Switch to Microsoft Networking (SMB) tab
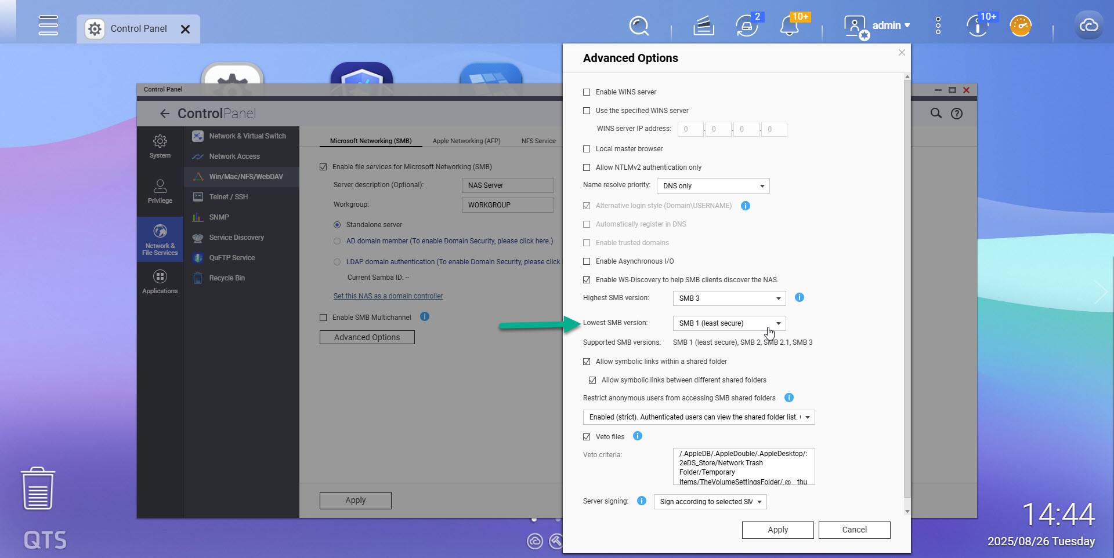The width and height of the screenshot is (1114, 558). [x=371, y=141]
